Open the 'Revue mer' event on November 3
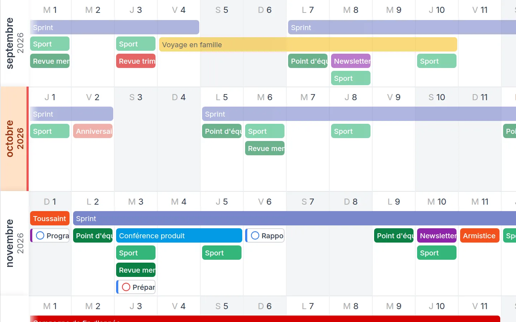516x322 pixels. coord(136,270)
